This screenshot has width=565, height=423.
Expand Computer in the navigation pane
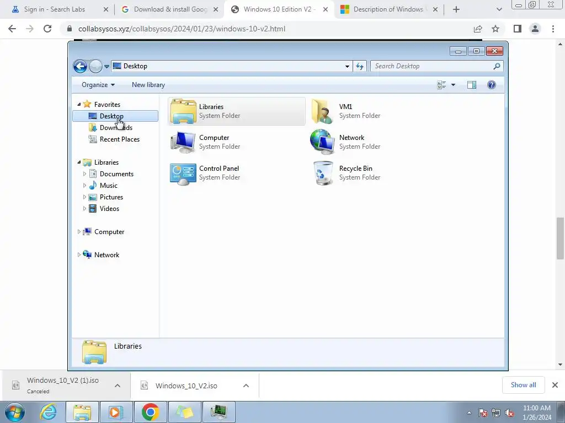click(79, 232)
